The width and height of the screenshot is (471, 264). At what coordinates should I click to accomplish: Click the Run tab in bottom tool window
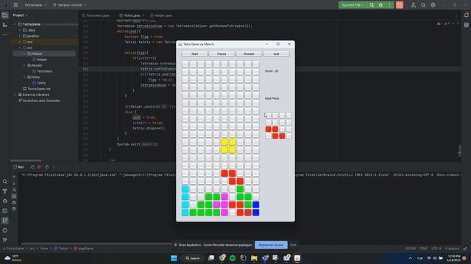click(x=18, y=167)
